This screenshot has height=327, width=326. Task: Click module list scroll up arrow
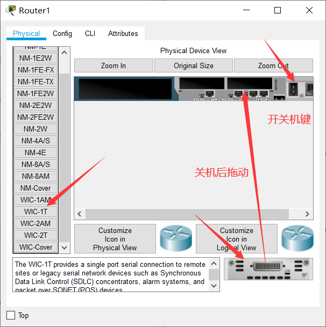(65, 53)
